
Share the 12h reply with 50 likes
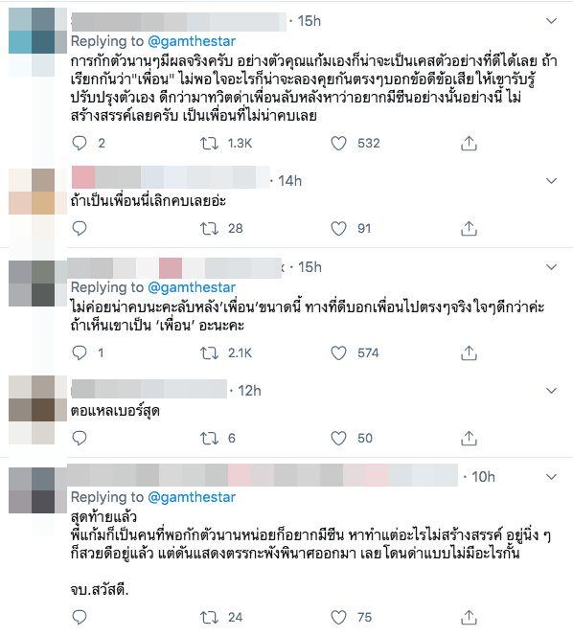tap(469, 438)
